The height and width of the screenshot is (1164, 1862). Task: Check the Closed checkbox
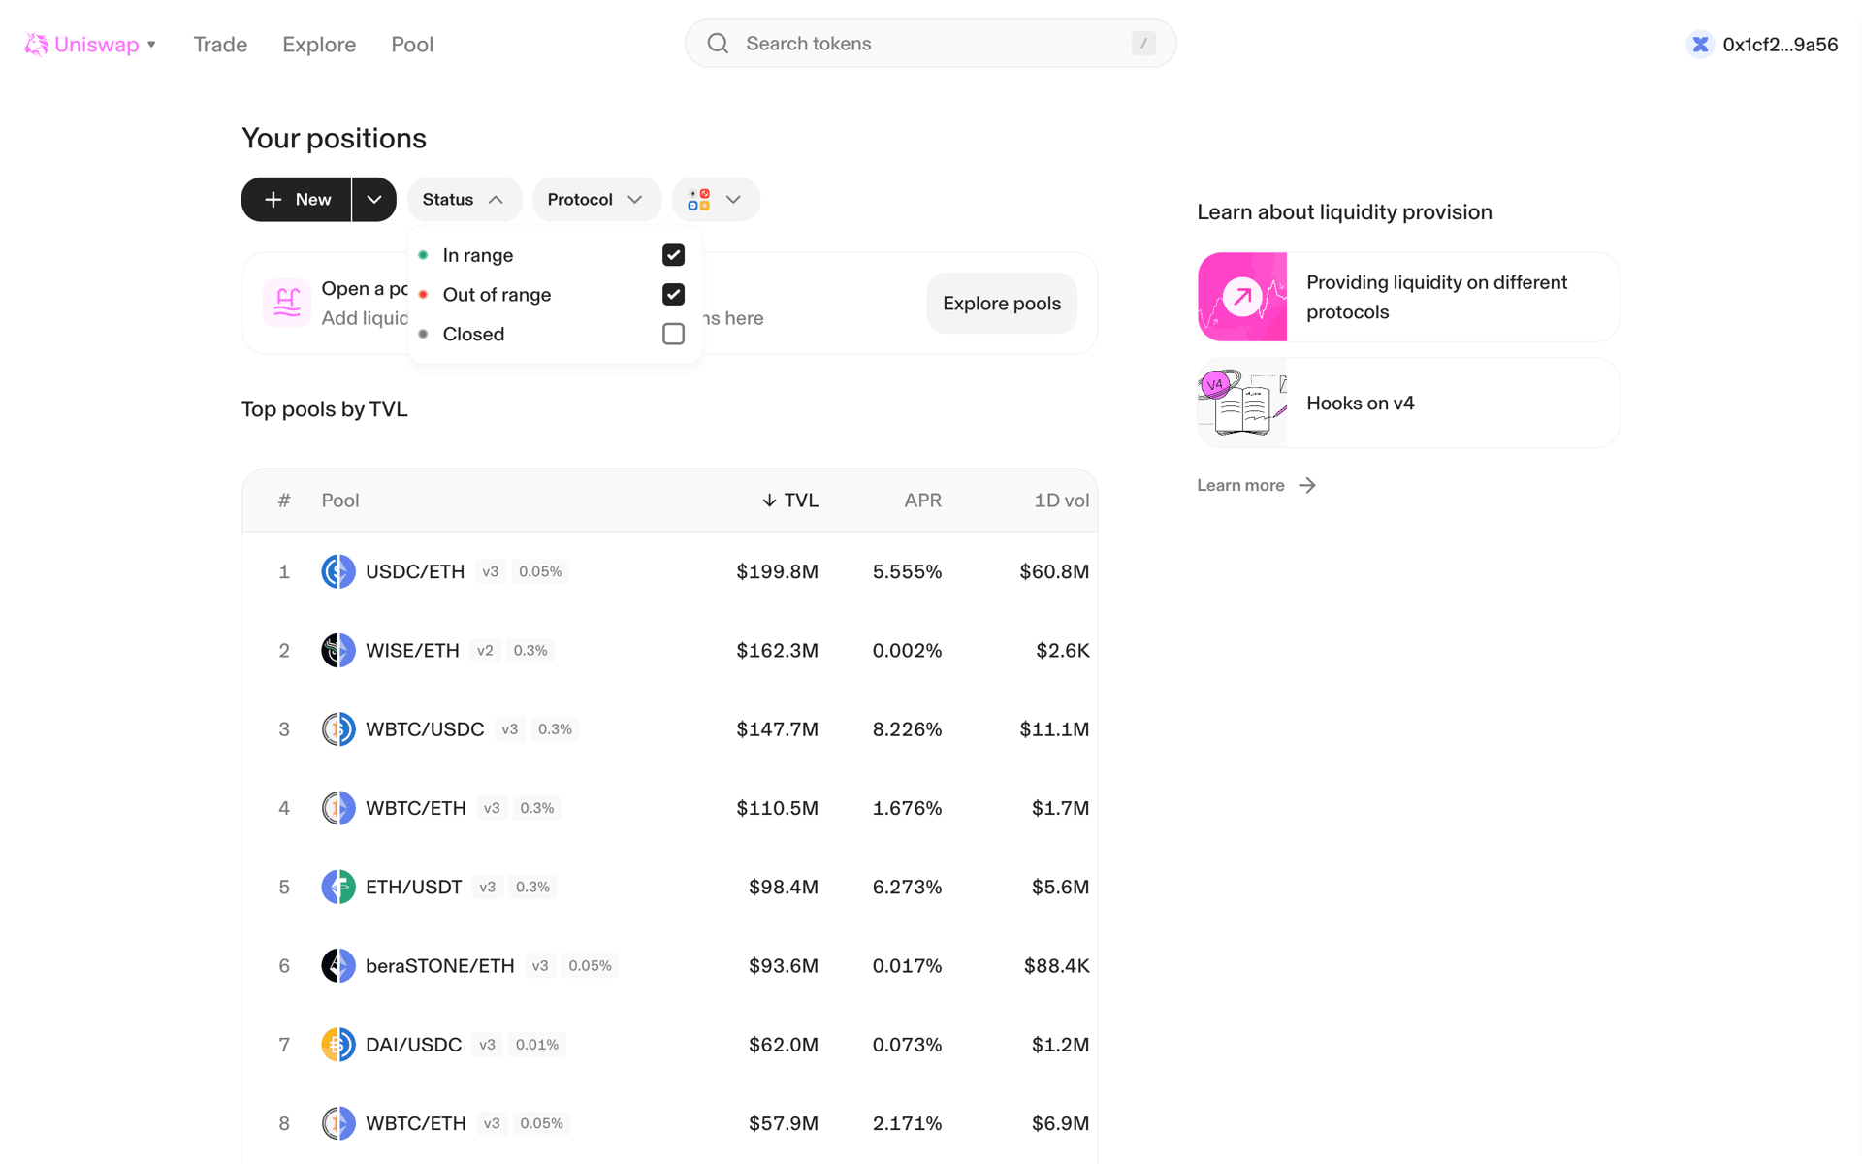[x=673, y=334]
